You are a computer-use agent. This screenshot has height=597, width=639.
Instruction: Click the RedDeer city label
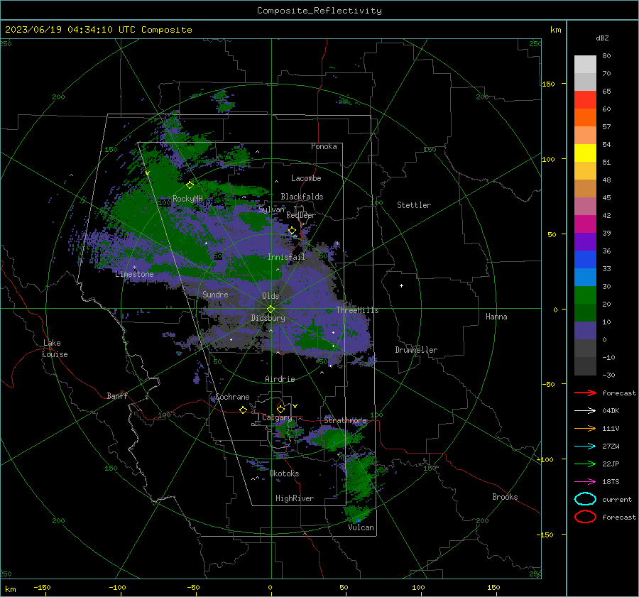[301, 215]
